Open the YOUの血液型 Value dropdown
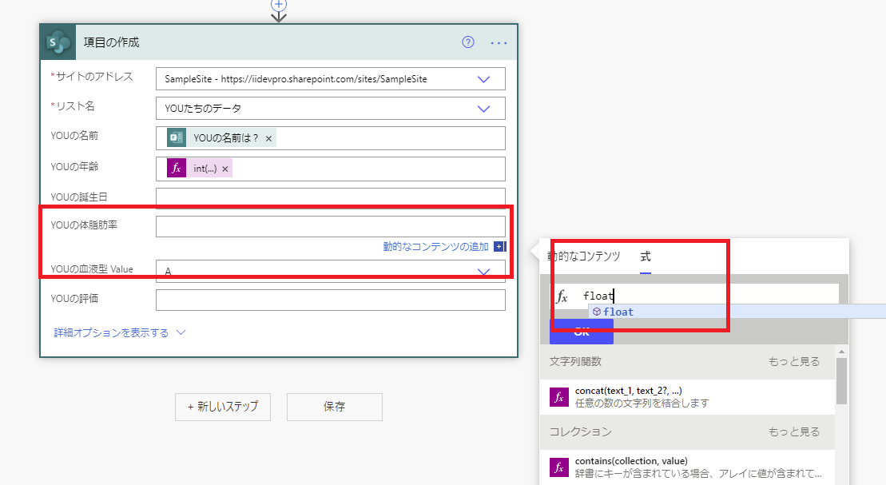The image size is (886, 485). 483,272
